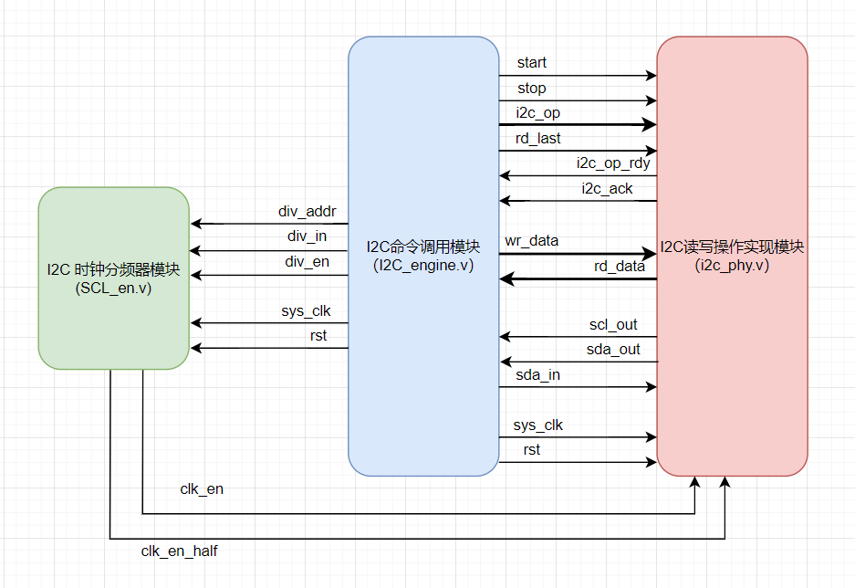Click the 'div_in' signal label
Screen dimensions: 855x588
307,236
